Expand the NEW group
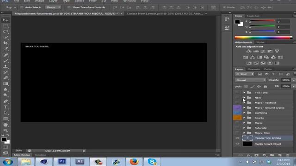The height and width of the screenshot is (166, 296). [244, 98]
